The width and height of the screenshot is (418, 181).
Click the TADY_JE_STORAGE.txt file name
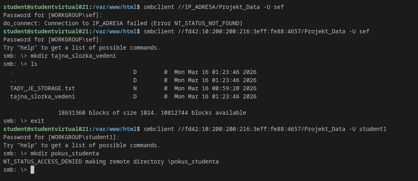pos(43,88)
